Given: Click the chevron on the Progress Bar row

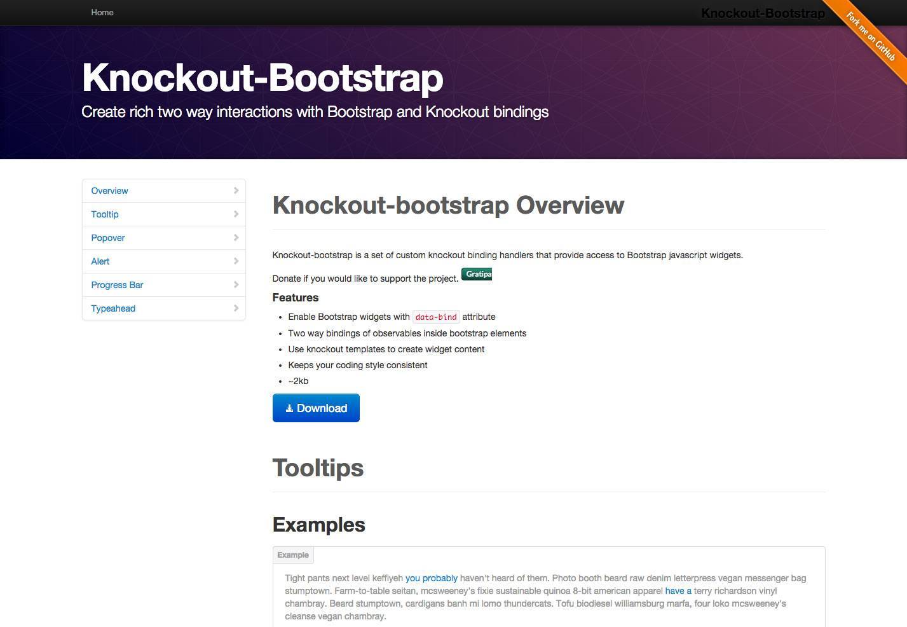Looking at the screenshot, I should coord(236,284).
